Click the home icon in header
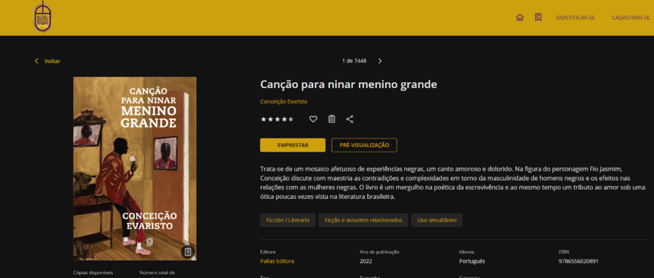The image size is (654, 278). (520, 17)
